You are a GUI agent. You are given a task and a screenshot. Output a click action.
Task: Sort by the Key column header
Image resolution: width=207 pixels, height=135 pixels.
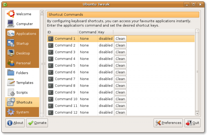coord(105,32)
